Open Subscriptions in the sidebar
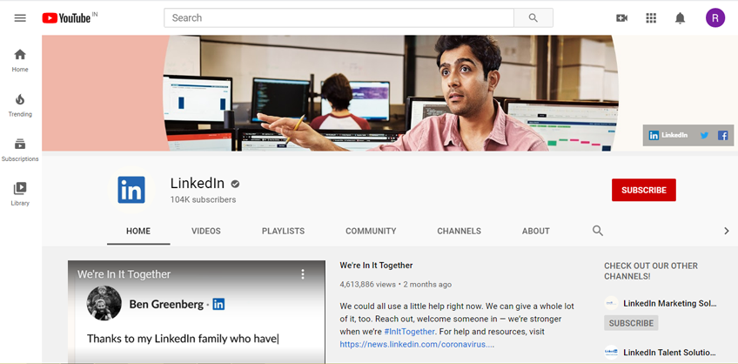This screenshot has height=364, width=738. 20,150
